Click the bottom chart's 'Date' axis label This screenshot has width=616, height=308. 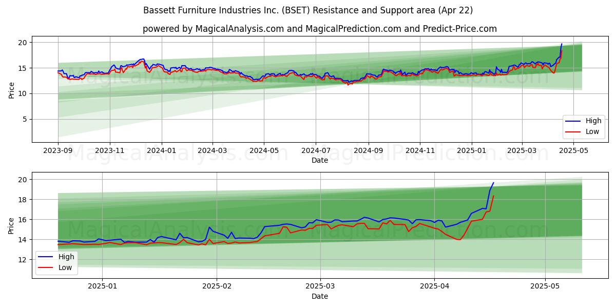tap(319, 296)
